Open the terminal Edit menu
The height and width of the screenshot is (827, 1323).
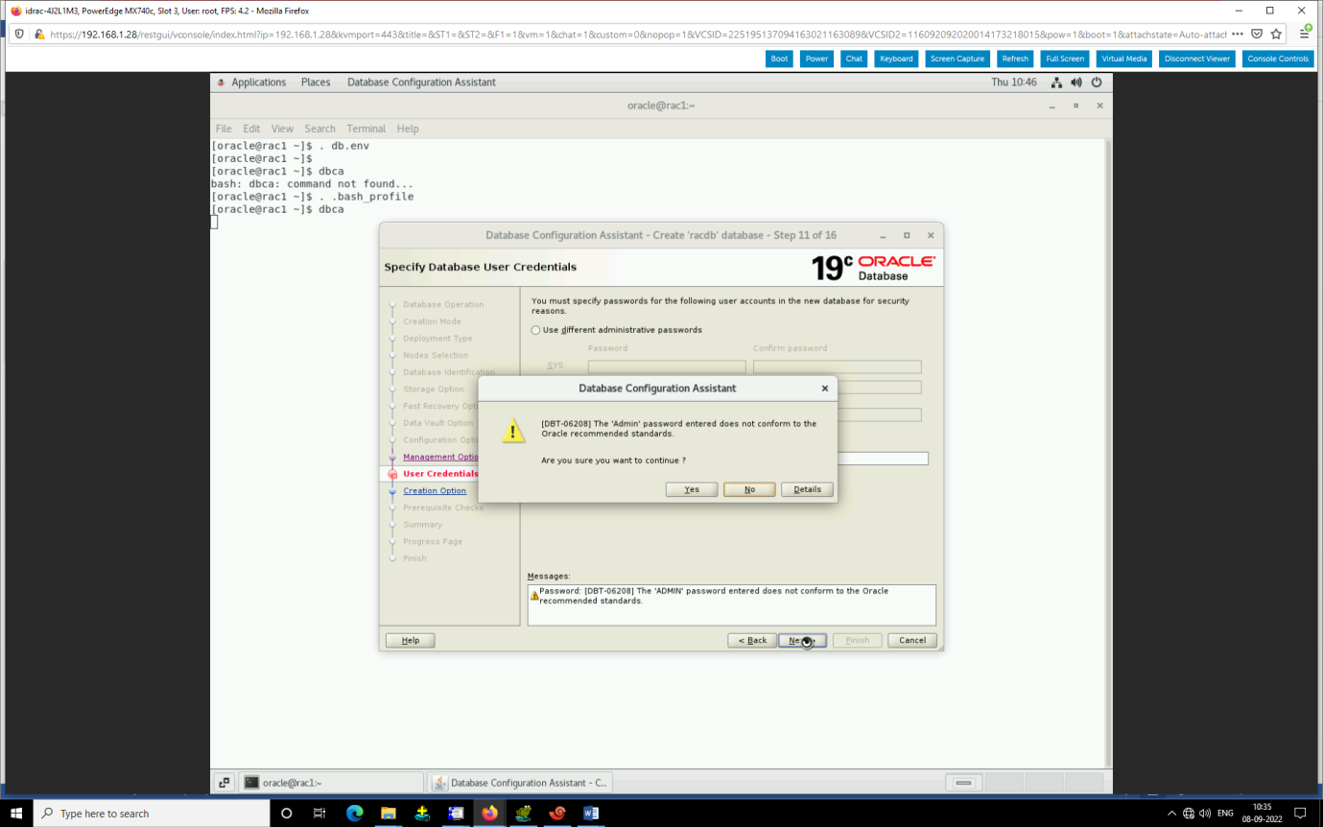251,129
